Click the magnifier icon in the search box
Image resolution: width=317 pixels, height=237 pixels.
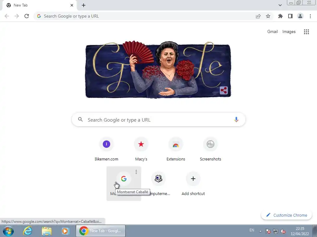tap(80, 119)
